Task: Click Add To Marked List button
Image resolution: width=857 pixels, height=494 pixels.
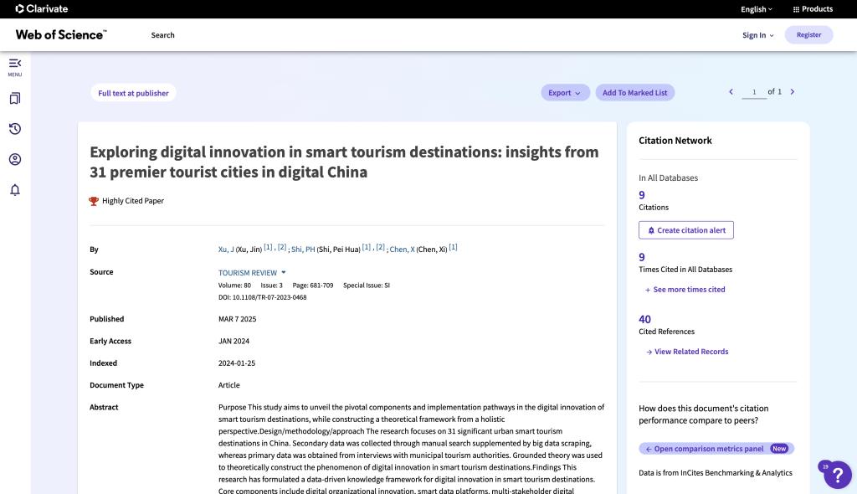Action: pos(634,93)
